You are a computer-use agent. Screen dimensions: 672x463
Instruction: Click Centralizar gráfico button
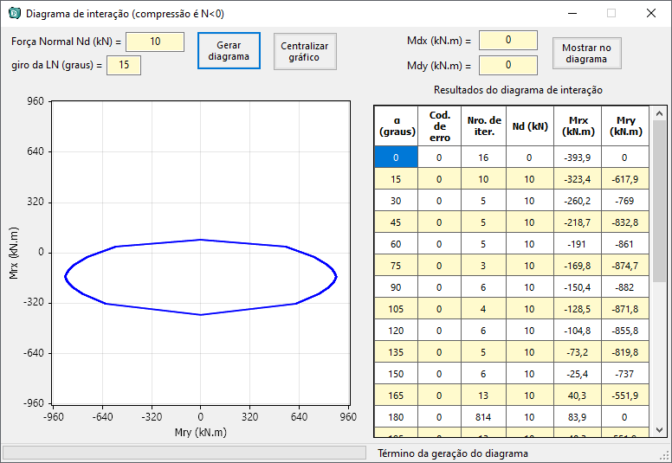(x=305, y=51)
